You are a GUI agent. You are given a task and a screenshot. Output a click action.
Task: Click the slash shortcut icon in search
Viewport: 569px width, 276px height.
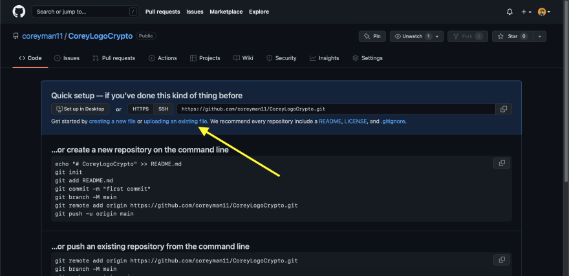[133, 12]
